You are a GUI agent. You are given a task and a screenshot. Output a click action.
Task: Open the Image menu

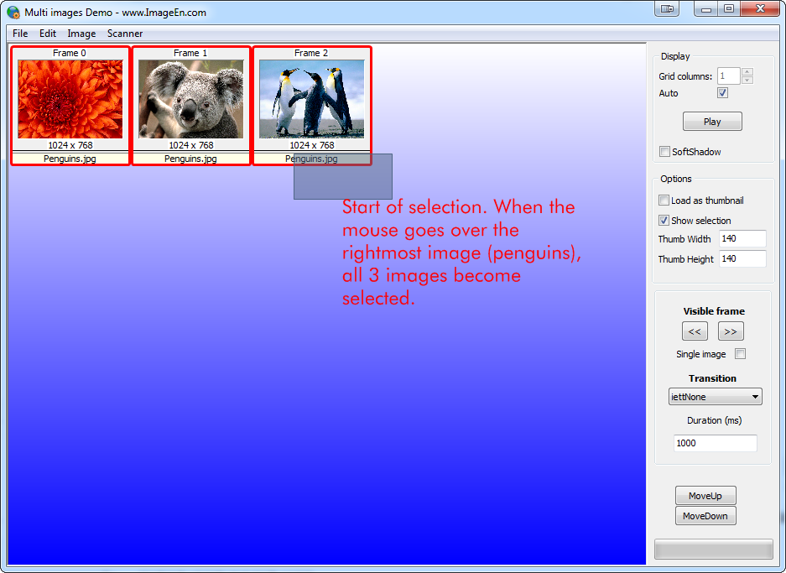pos(81,34)
